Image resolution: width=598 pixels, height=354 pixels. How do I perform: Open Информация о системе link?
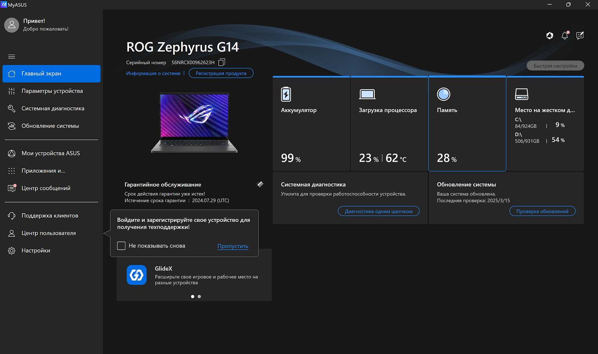153,73
